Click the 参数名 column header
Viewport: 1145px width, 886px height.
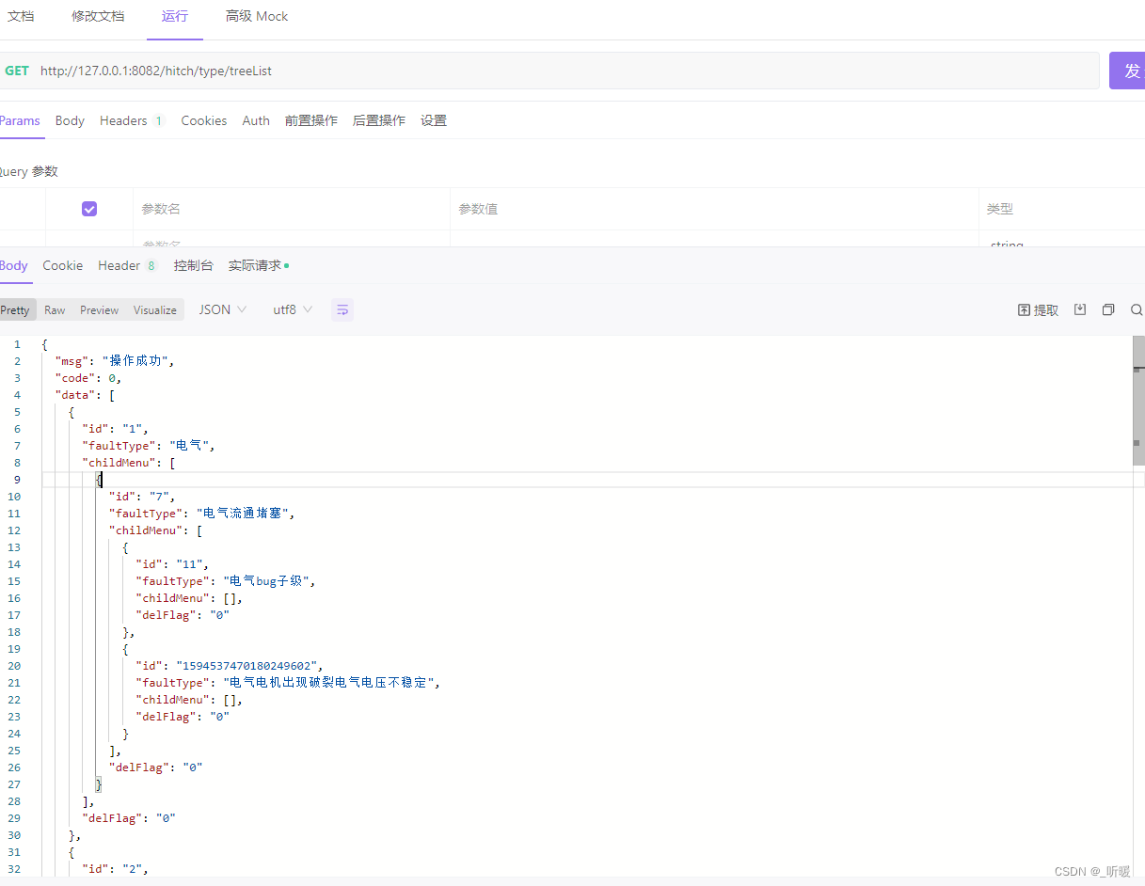pyautogui.click(x=161, y=209)
